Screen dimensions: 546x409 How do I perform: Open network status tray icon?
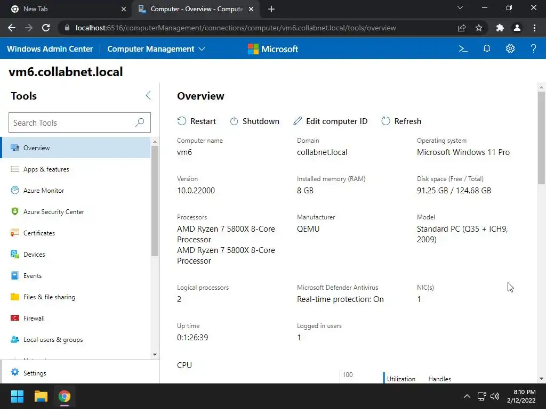tap(482, 396)
